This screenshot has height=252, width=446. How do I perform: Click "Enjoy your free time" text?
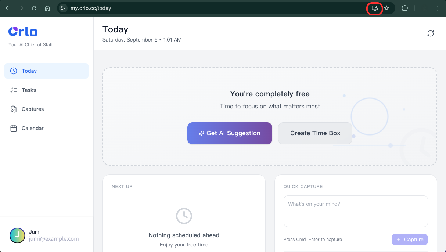point(184,245)
